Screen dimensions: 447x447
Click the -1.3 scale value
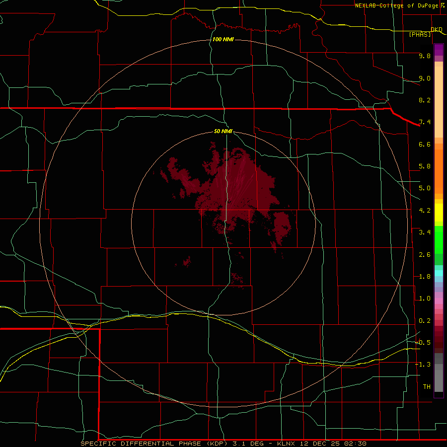pos(423,365)
